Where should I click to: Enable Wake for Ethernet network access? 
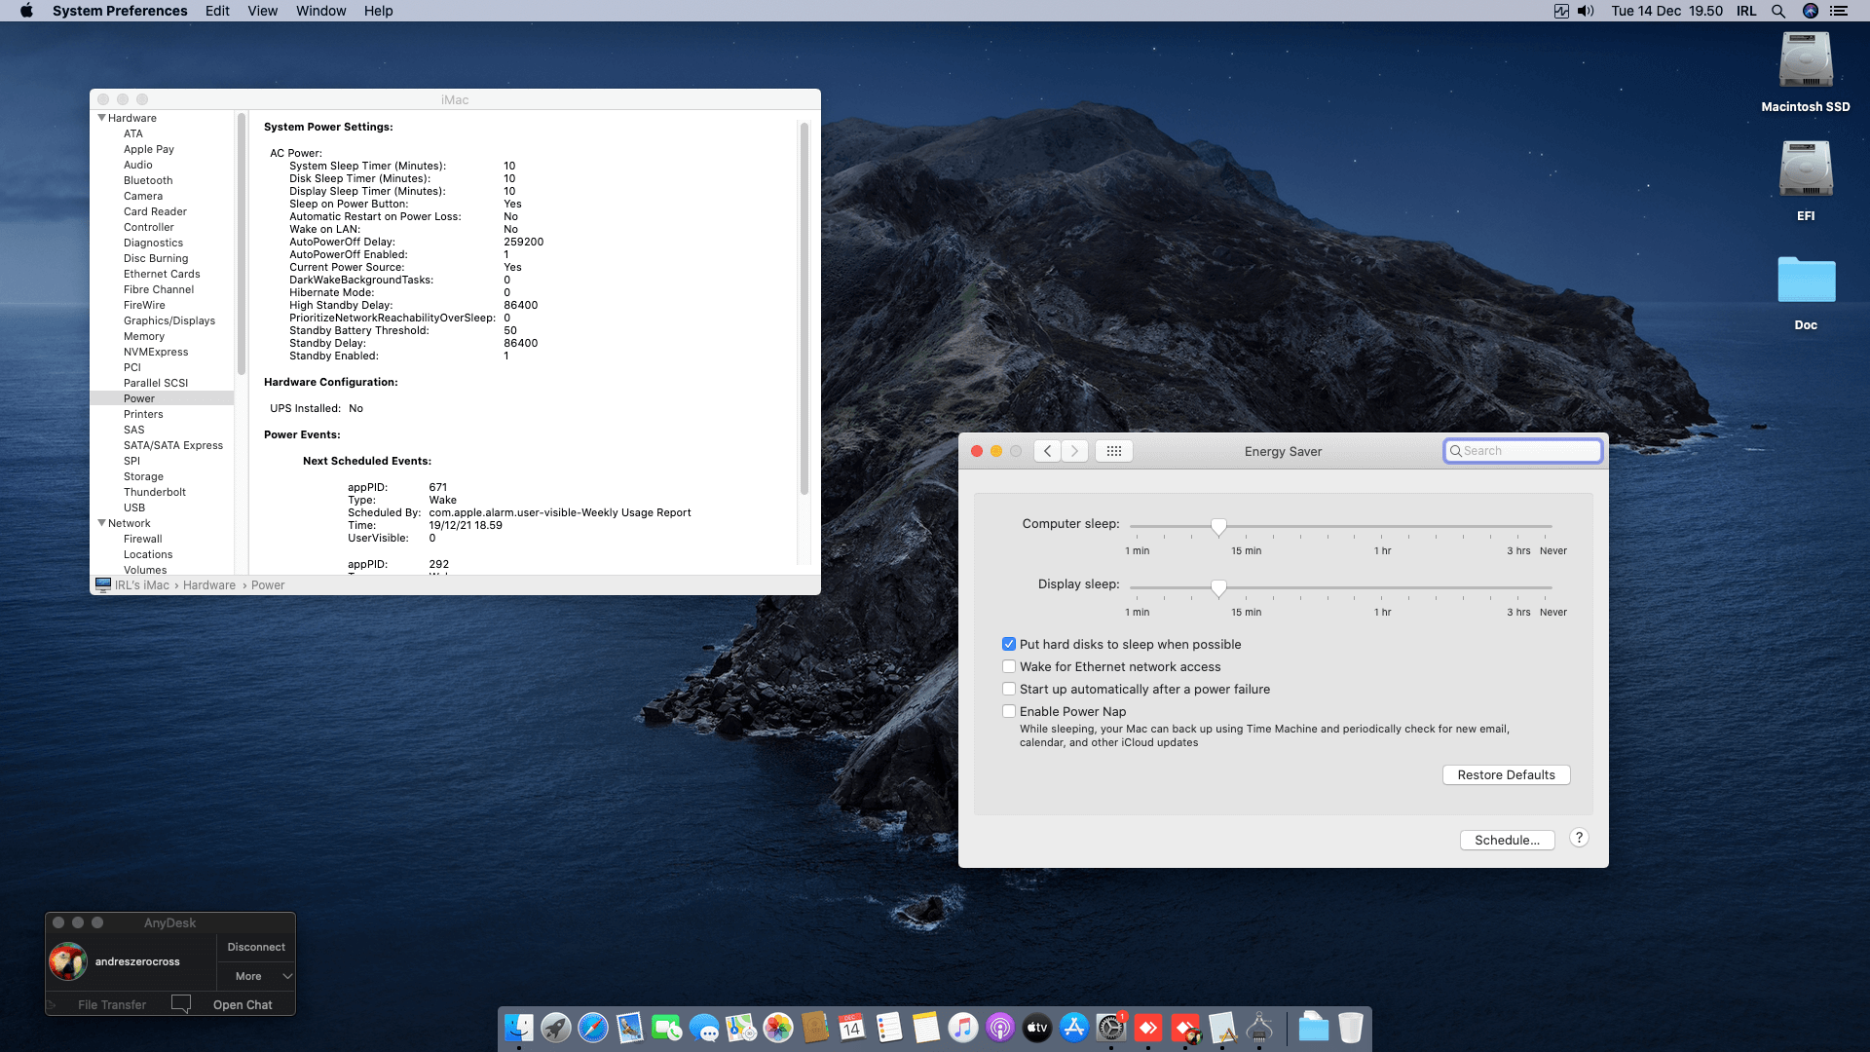click(1009, 666)
